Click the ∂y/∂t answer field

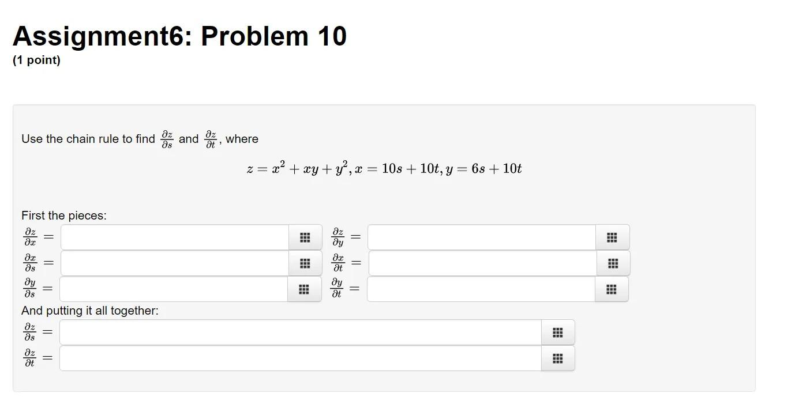click(481, 289)
